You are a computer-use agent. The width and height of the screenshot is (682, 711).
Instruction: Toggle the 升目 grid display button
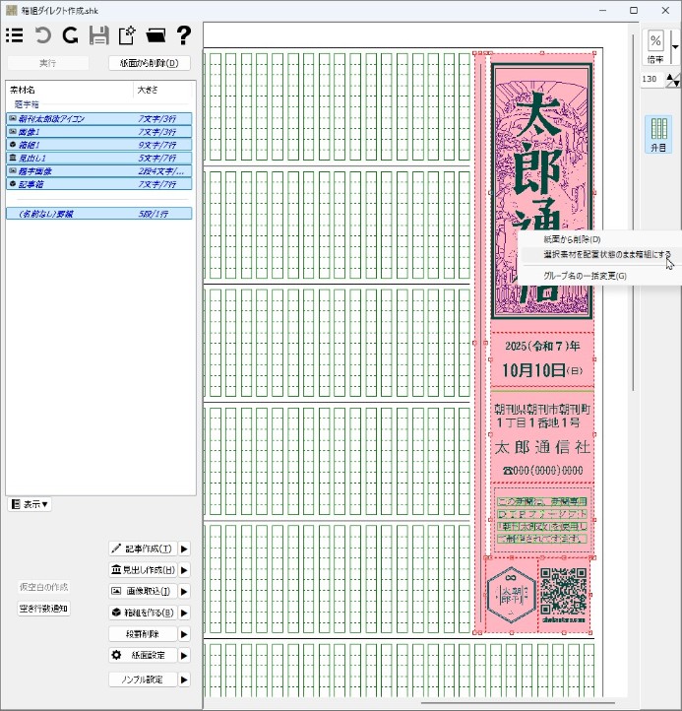(658, 134)
